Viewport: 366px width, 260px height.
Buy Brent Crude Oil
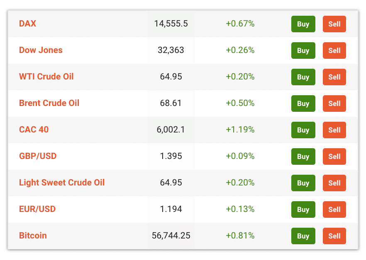pyautogui.click(x=303, y=104)
